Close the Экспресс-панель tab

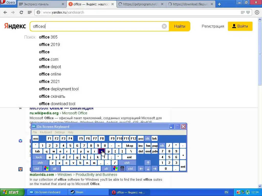tap(63, 4)
